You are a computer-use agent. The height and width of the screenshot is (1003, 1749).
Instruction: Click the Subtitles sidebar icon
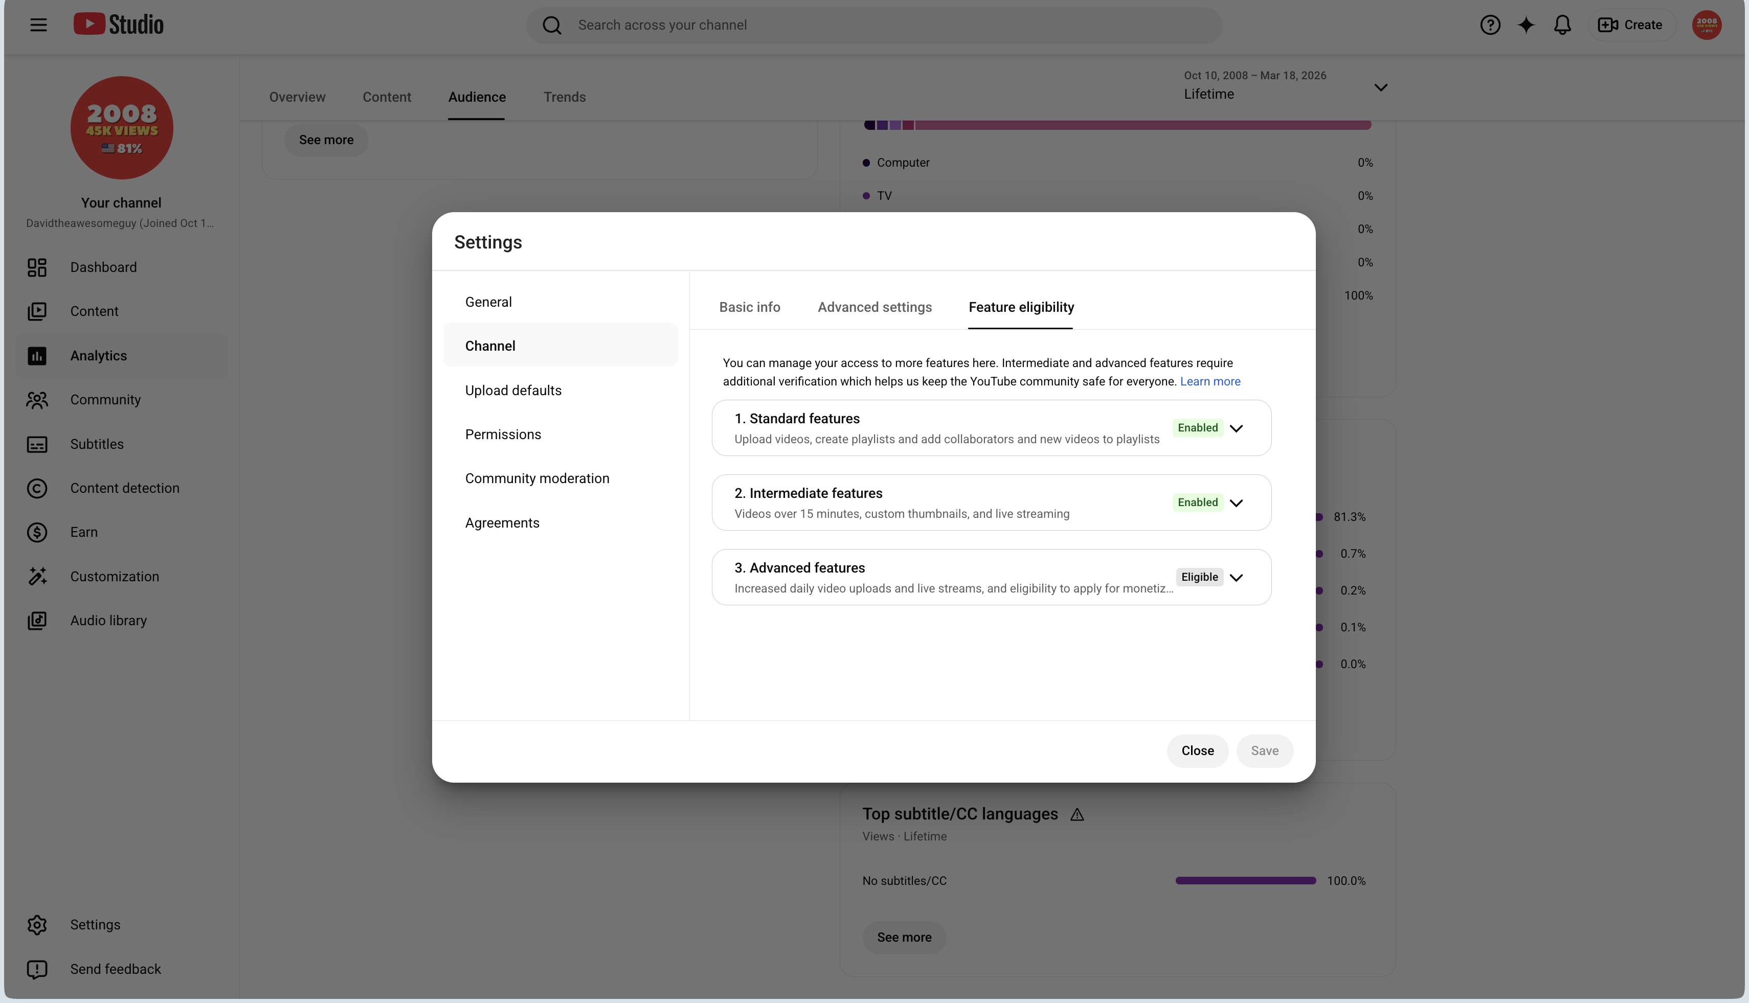coord(37,444)
